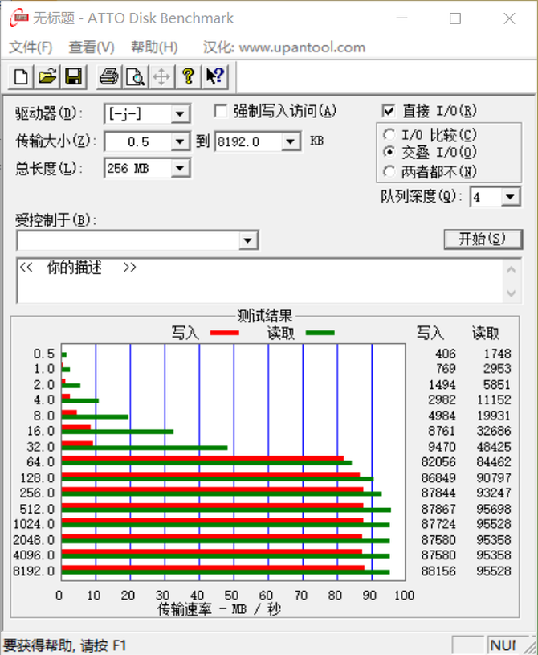Click the yellow question mark About icon
Viewport: 538px width, 655px height.
[188, 77]
